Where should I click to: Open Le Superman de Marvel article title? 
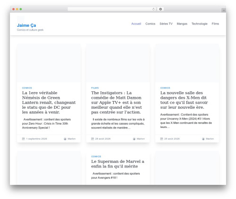click(118, 164)
